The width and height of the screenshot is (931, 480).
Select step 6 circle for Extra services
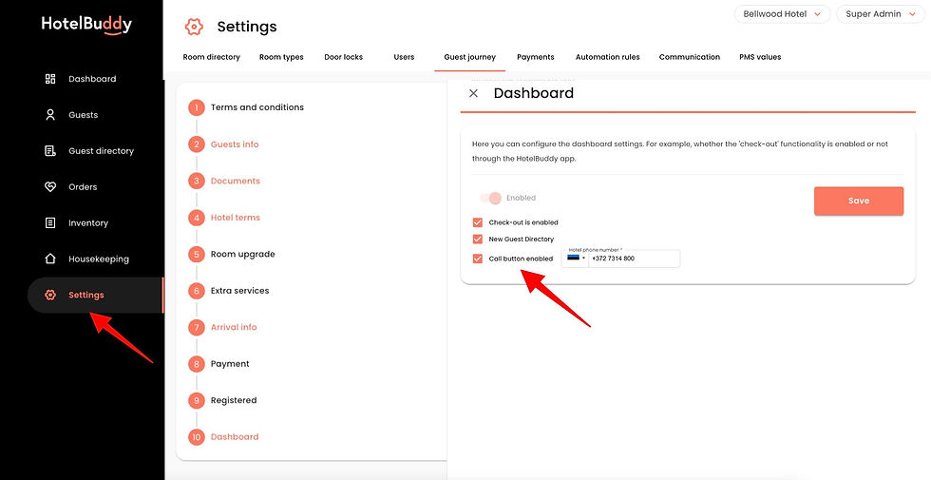197,291
